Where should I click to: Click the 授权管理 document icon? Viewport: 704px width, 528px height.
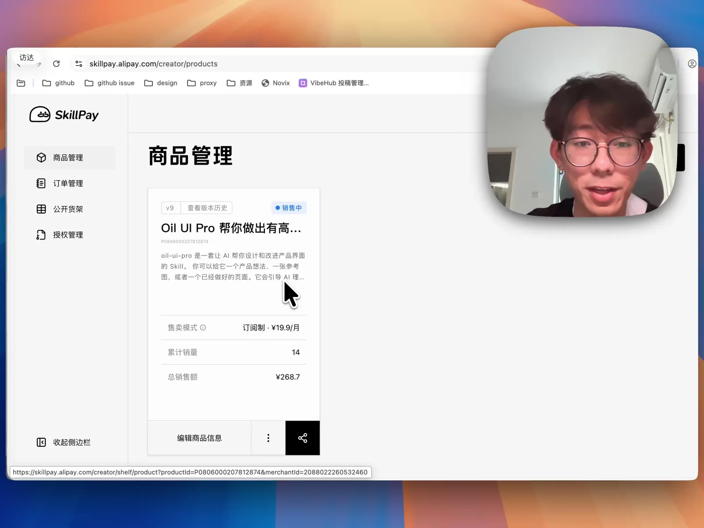point(41,235)
